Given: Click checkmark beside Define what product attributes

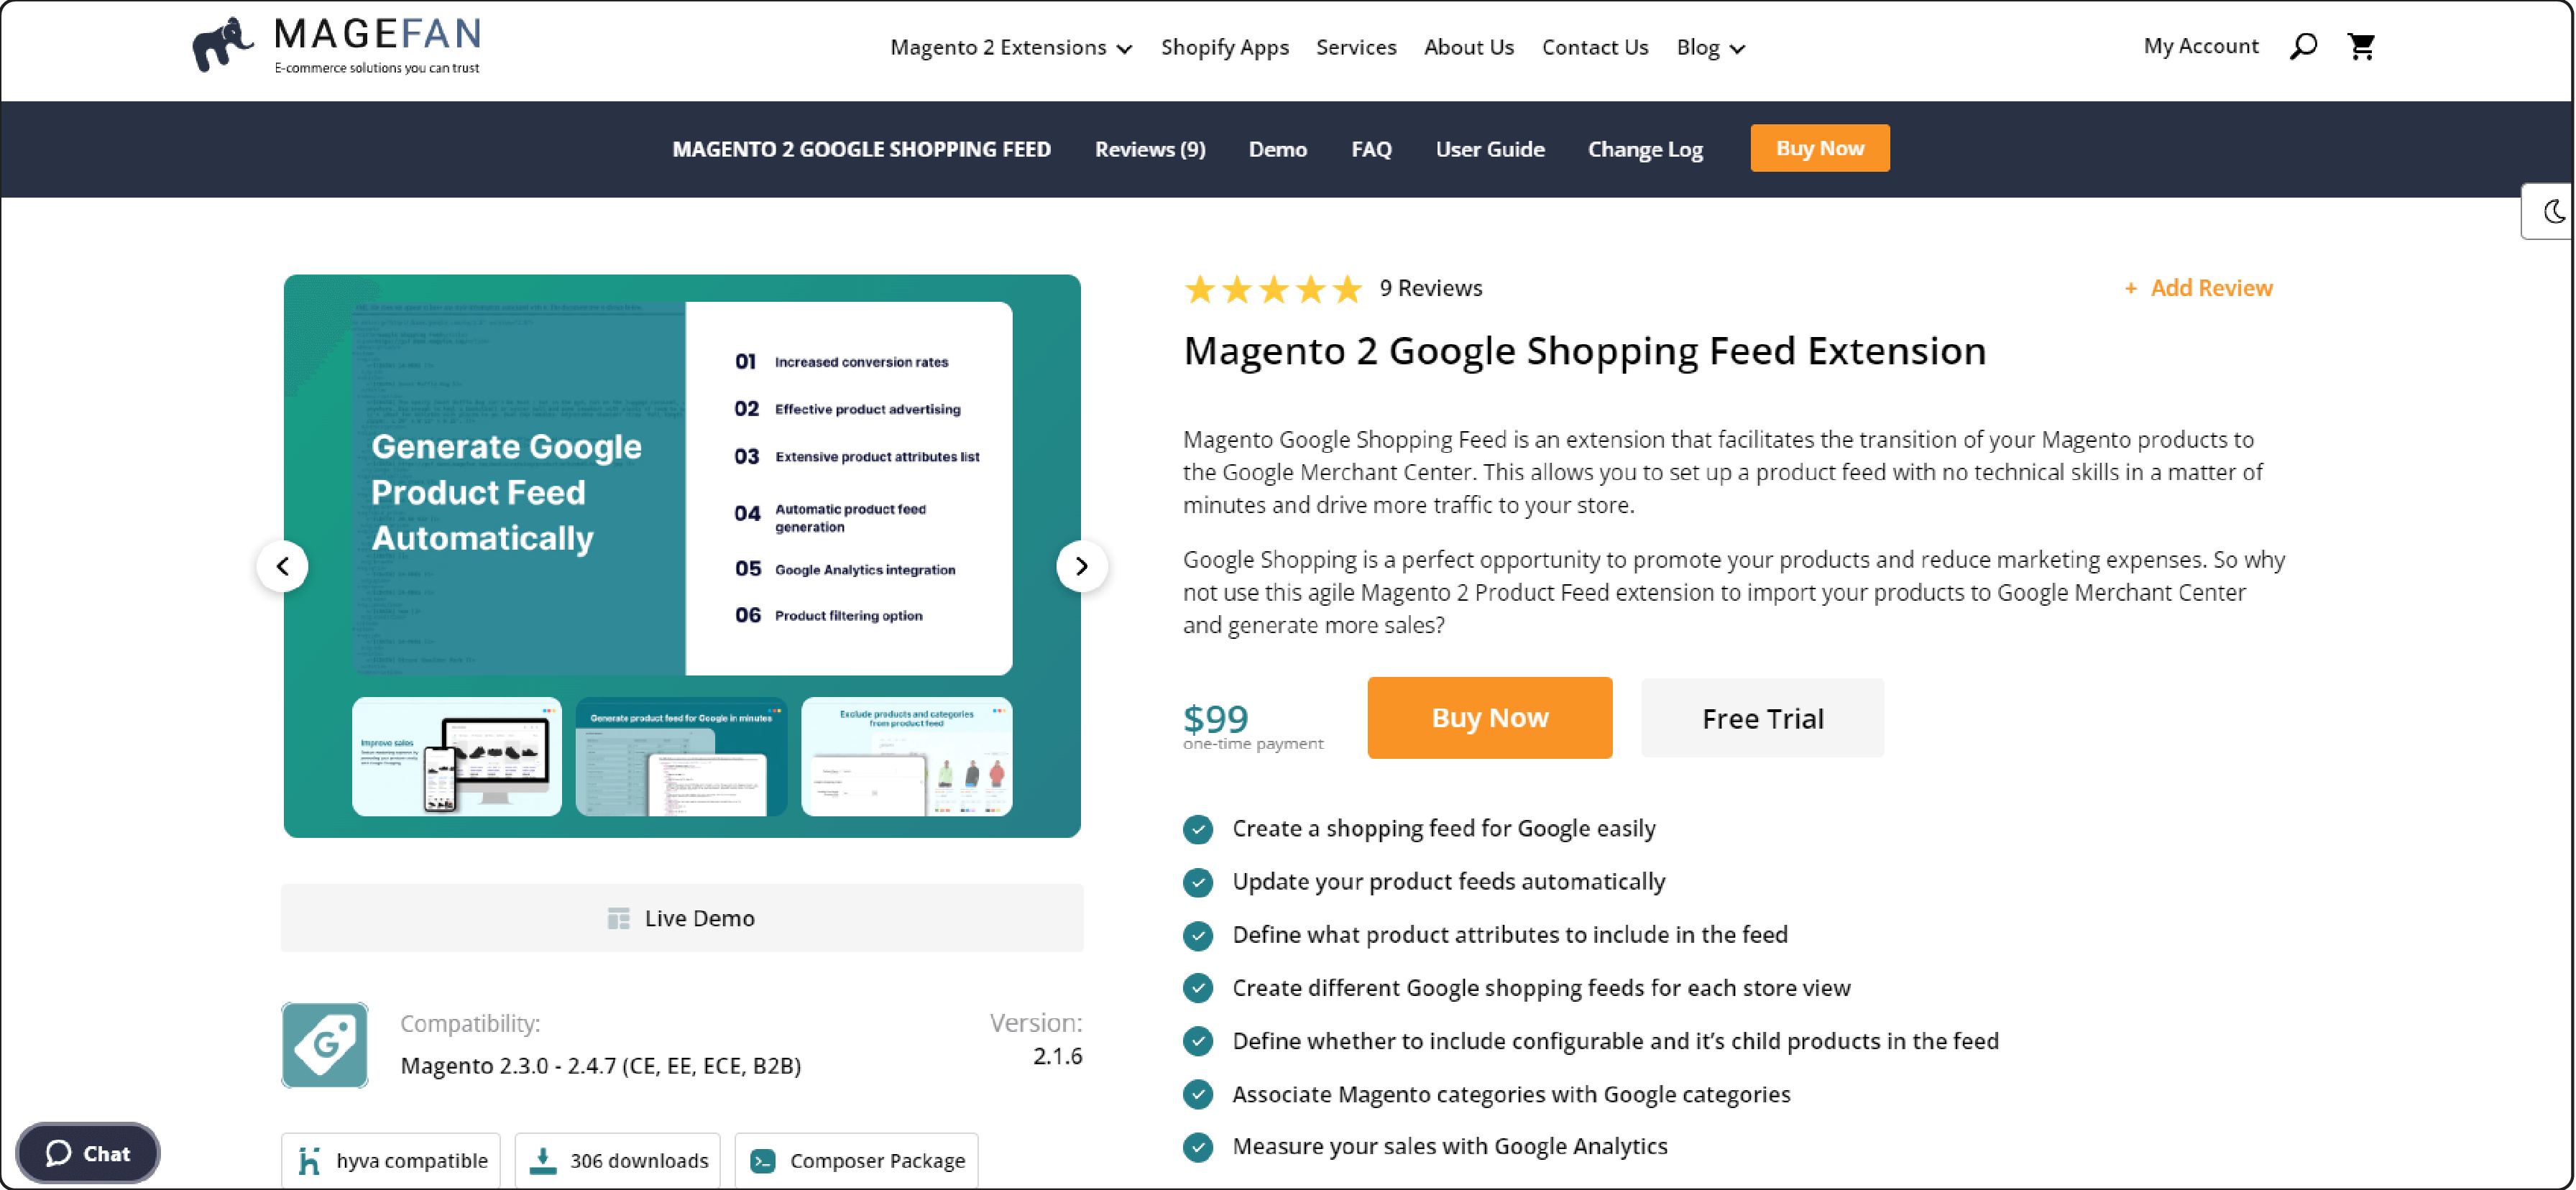Looking at the screenshot, I should tap(1197, 935).
